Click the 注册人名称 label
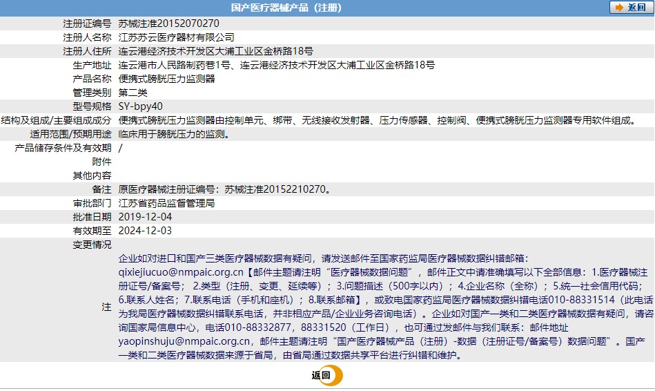This screenshot has width=655, height=391. [x=87, y=37]
